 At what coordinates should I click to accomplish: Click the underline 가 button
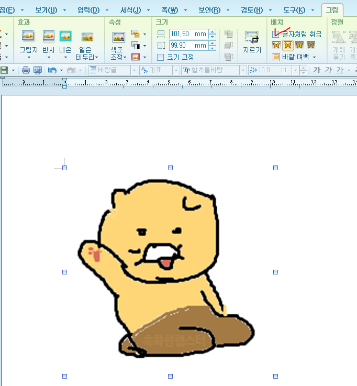[x=340, y=70]
